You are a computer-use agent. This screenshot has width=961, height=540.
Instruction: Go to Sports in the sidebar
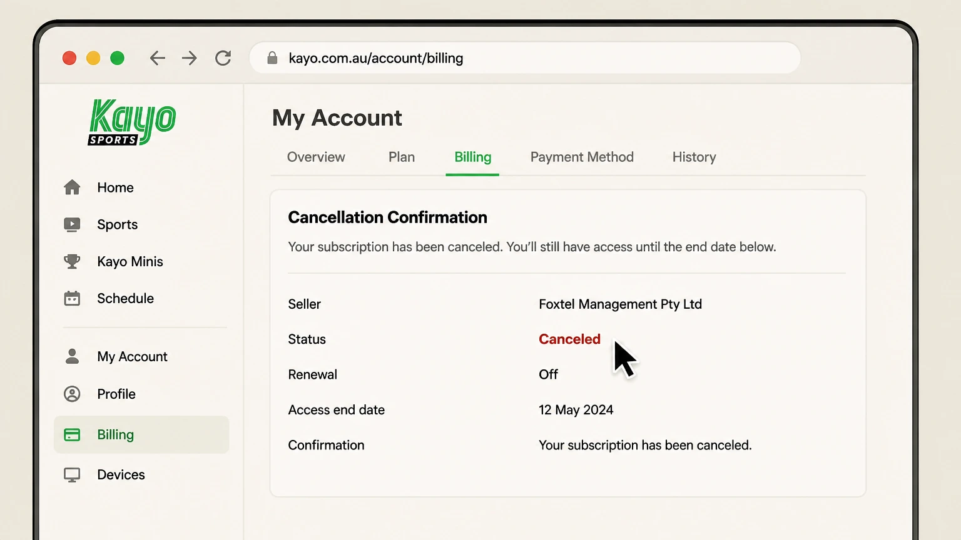coord(117,224)
